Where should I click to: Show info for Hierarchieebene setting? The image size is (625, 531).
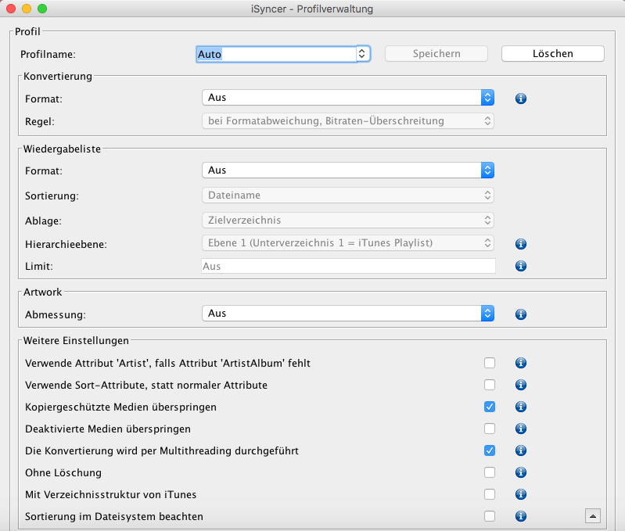tap(520, 244)
